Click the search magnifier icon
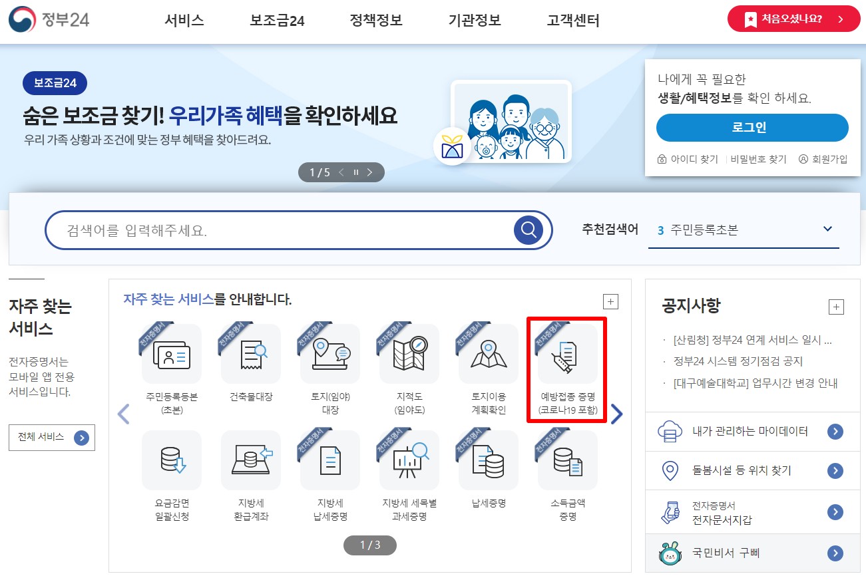Image resolution: width=866 pixels, height=580 pixels. [x=528, y=229]
